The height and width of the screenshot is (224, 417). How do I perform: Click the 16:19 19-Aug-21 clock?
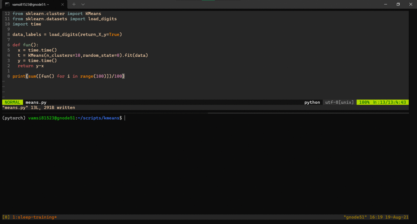[x=389, y=217]
